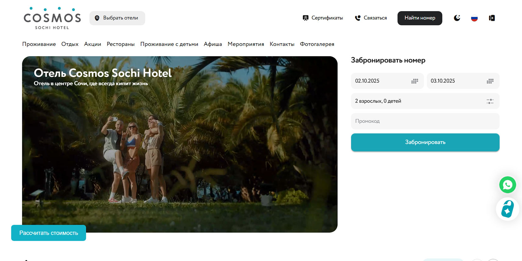522x261 pixels.
Task: Click the login icon in the header
Action: pyautogui.click(x=492, y=18)
